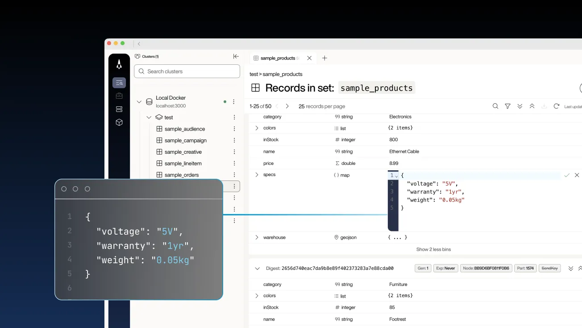
Task: Click Show 2 less bins
Action: 433,249
